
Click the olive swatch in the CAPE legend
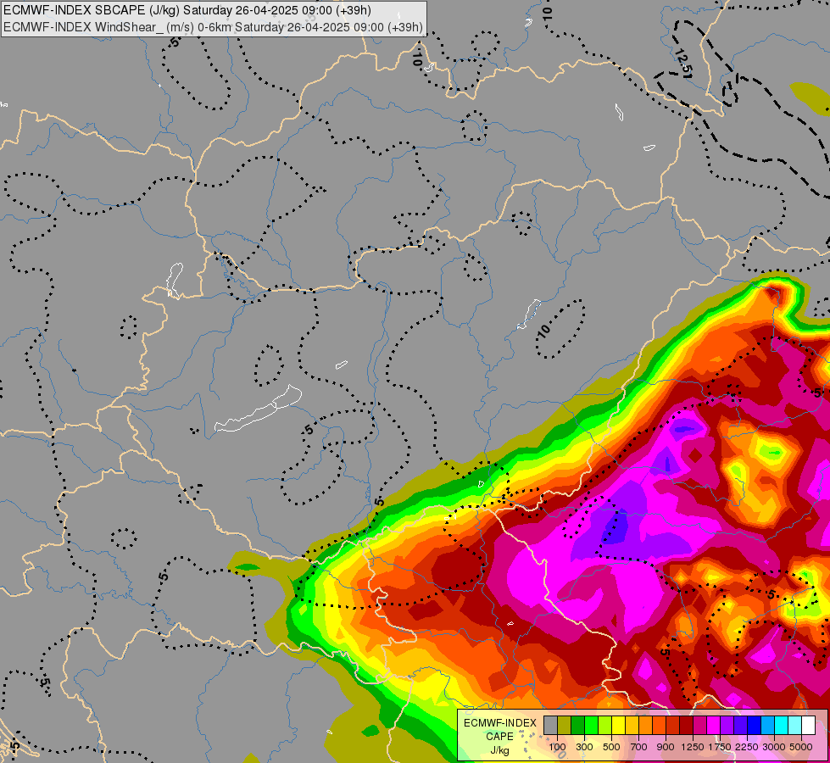[565, 726]
